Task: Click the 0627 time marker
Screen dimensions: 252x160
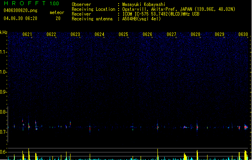Action: pos(171,34)
